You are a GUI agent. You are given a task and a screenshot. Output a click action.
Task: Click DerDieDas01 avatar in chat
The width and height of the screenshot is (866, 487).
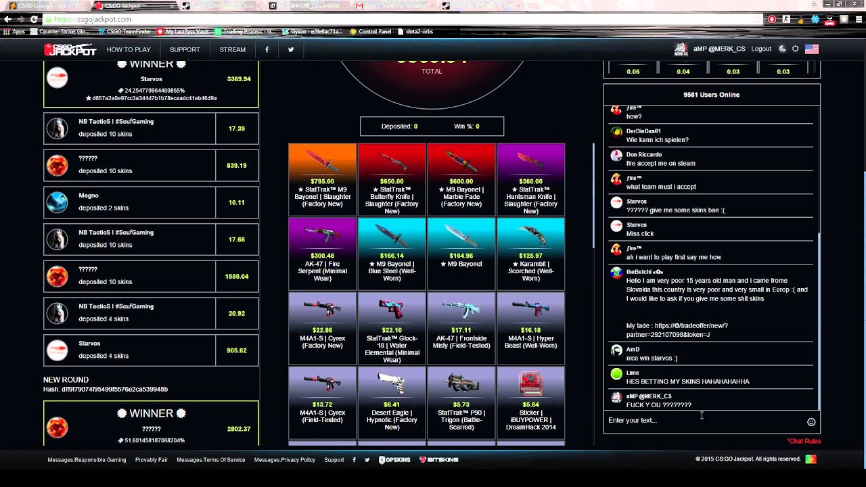616,132
